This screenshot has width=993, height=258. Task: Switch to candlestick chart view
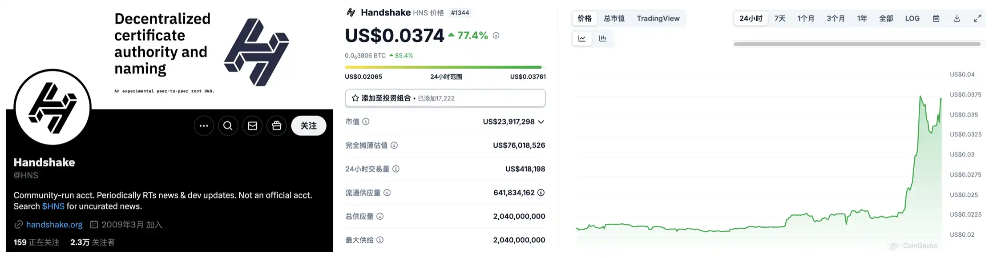pos(603,39)
